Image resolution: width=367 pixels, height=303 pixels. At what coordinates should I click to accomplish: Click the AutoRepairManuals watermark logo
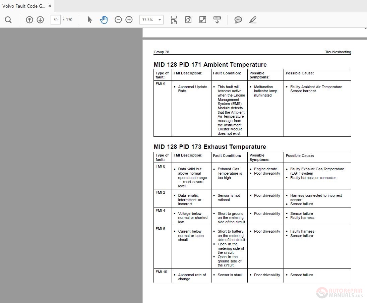(340, 292)
